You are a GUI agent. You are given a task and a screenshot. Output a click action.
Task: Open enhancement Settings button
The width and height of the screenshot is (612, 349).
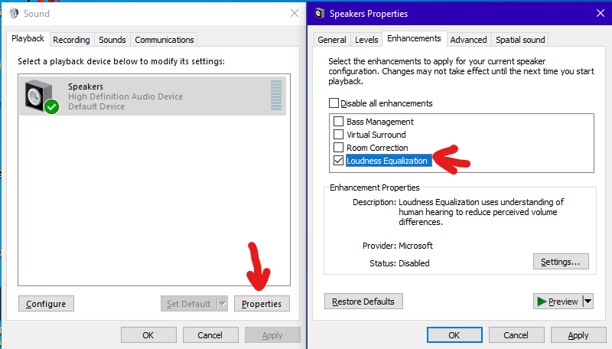(x=561, y=262)
